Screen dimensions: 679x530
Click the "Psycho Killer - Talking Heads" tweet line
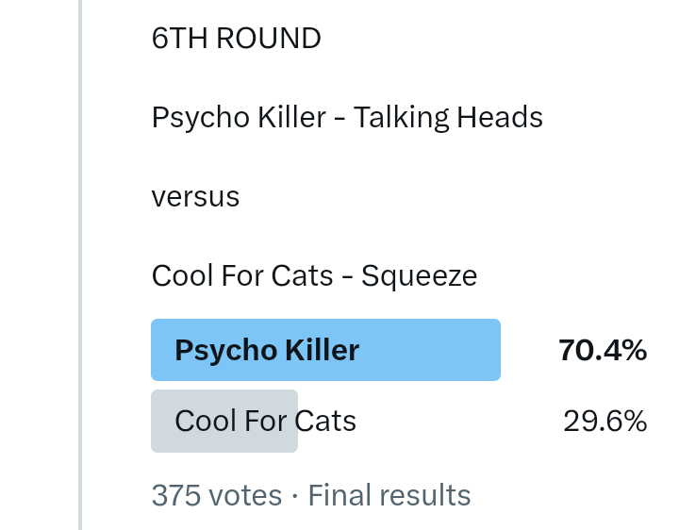tap(347, 118)
